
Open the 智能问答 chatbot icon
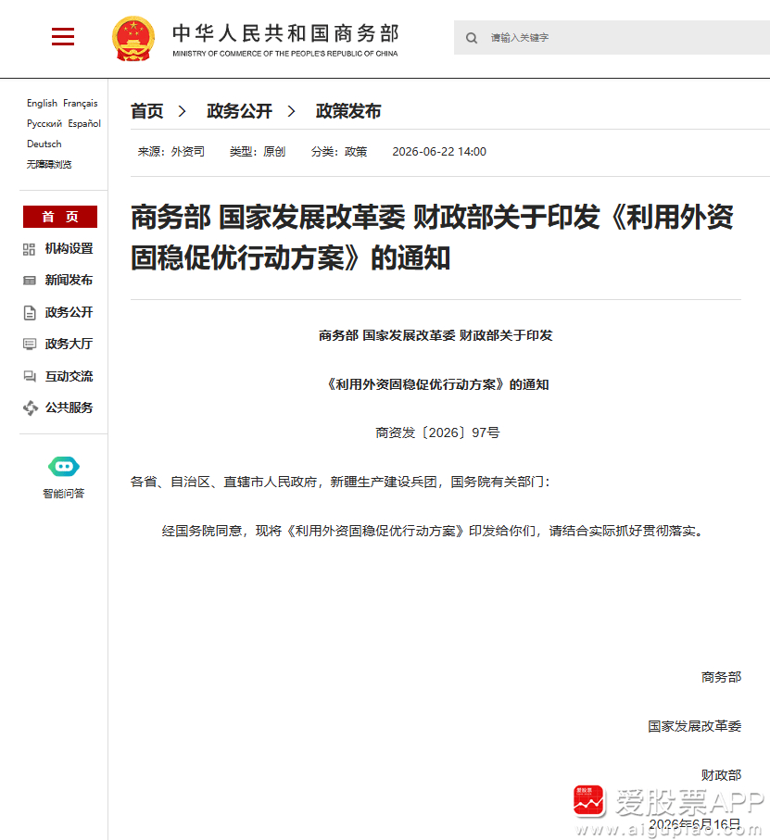[64, 467]
